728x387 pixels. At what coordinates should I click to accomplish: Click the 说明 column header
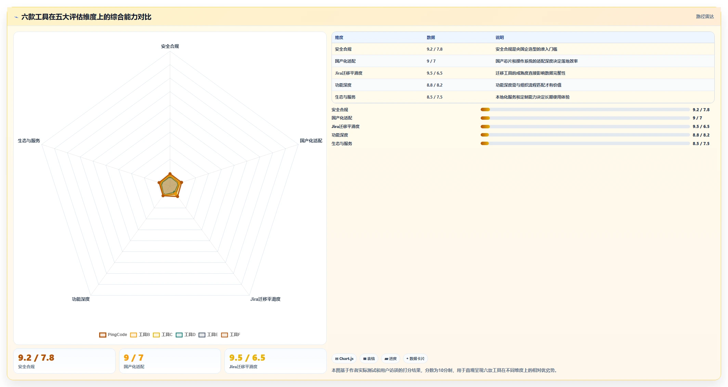(499, 38)
